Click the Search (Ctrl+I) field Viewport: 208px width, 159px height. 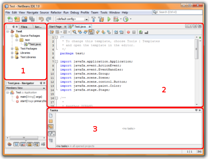pyautogui.click(x=177, y=12)
